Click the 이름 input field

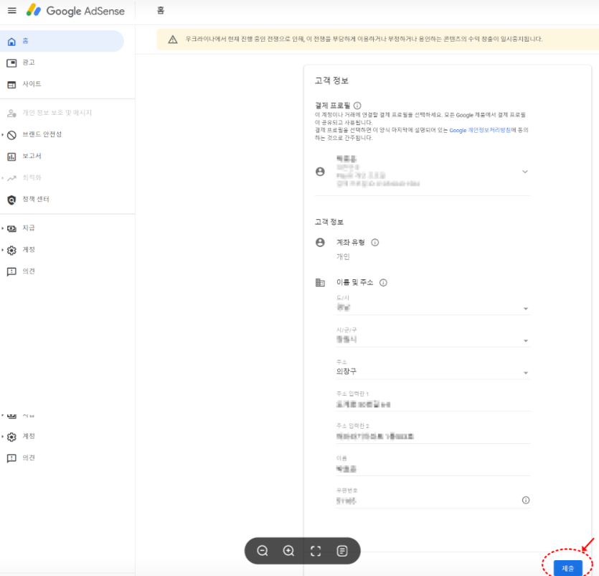click(x=433, y=465)
